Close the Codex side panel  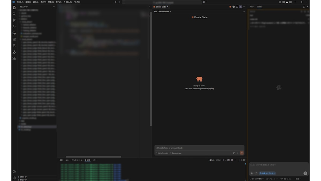point(308,7)
